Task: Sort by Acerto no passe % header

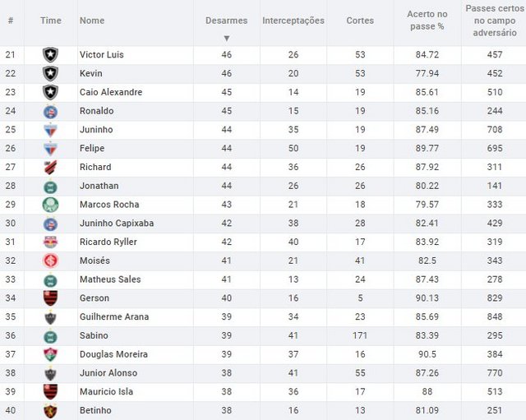Action: [427, 21]
